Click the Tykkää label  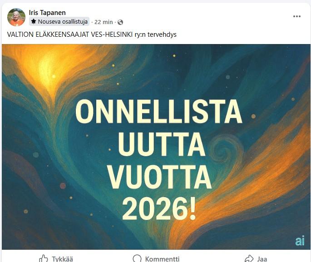[63, 259]
